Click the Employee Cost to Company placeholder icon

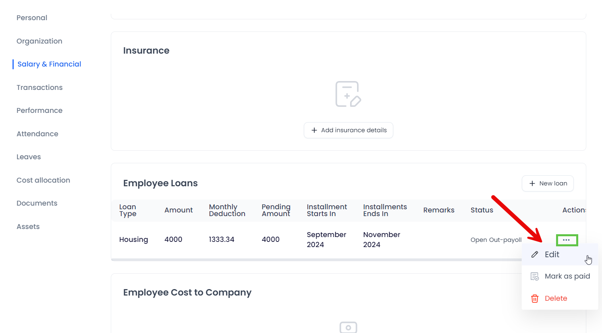(348, 327)
